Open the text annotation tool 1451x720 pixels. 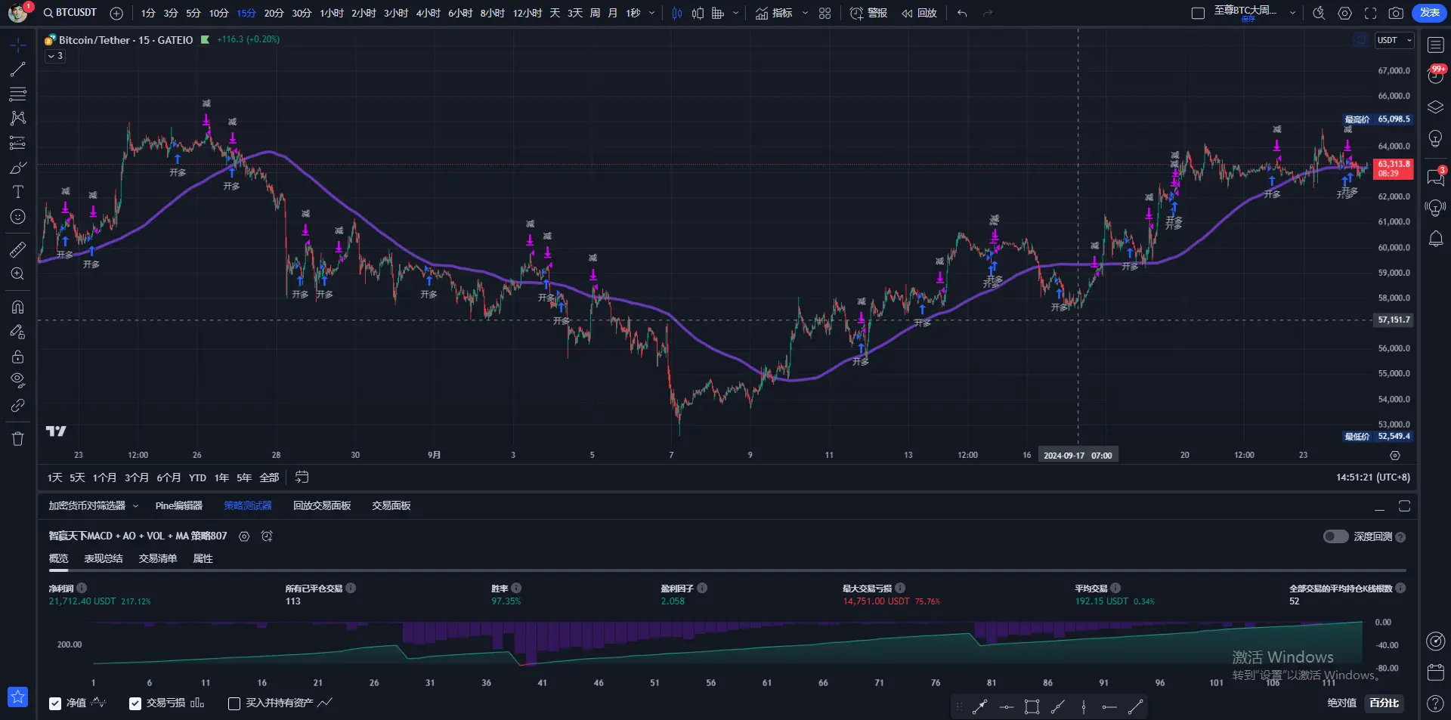(x=17, y=192)
